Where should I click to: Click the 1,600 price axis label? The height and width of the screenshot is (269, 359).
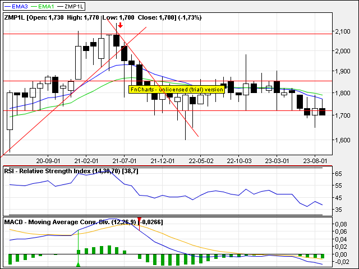point(343,140)
